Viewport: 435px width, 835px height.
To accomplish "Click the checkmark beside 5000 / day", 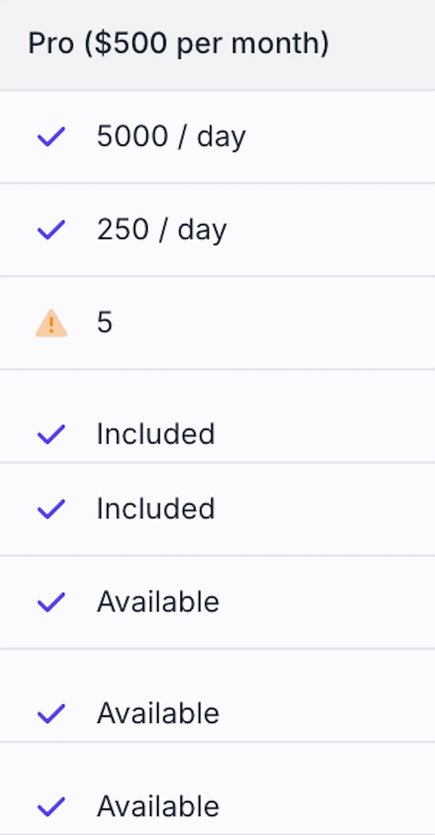I will point(51,136).
